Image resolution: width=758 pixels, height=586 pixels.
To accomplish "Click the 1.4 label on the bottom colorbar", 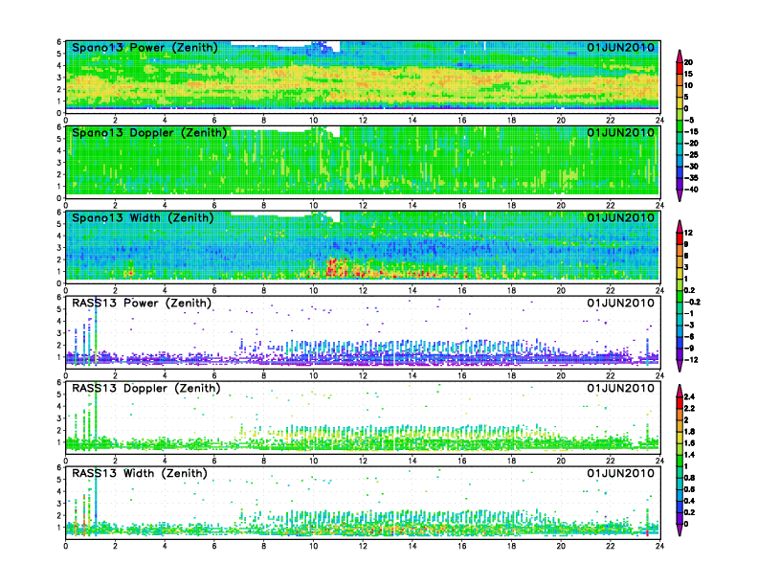I will pos(689,455).
